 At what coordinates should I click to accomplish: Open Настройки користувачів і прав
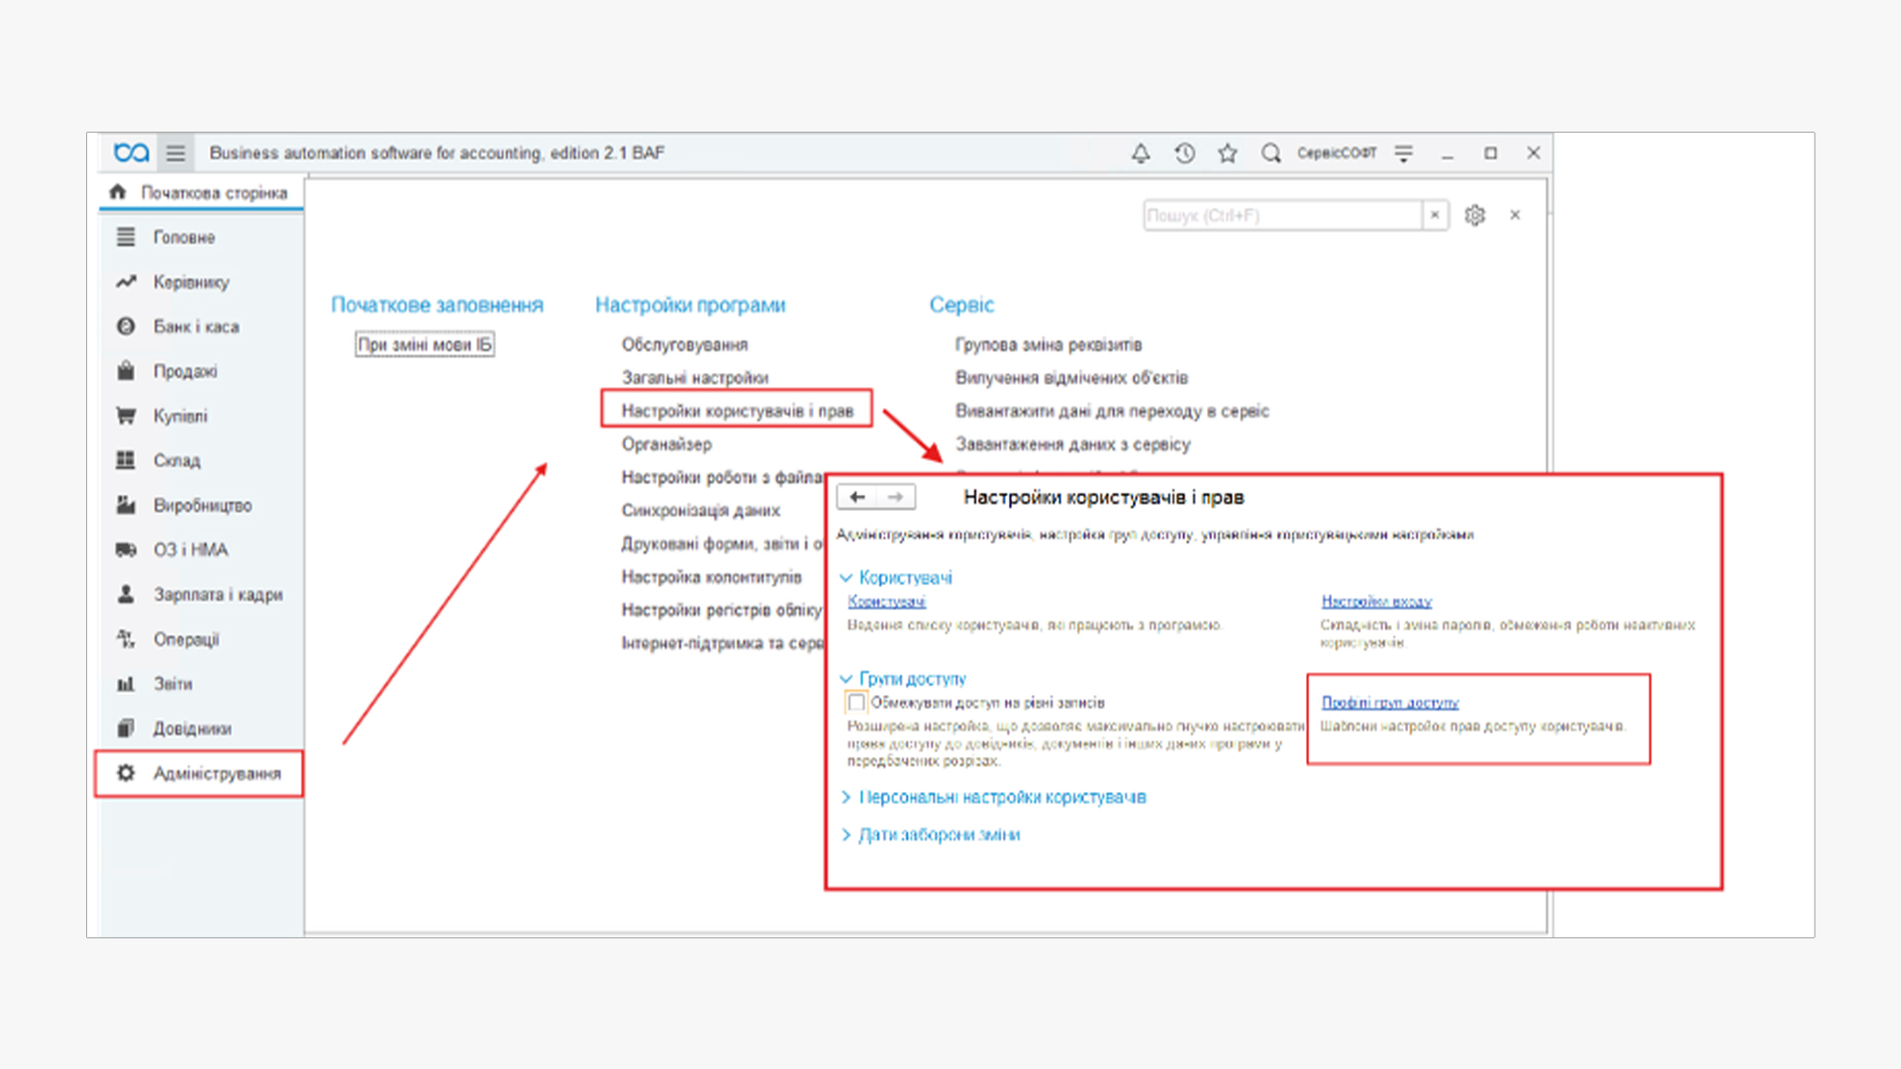click(737, 411)
